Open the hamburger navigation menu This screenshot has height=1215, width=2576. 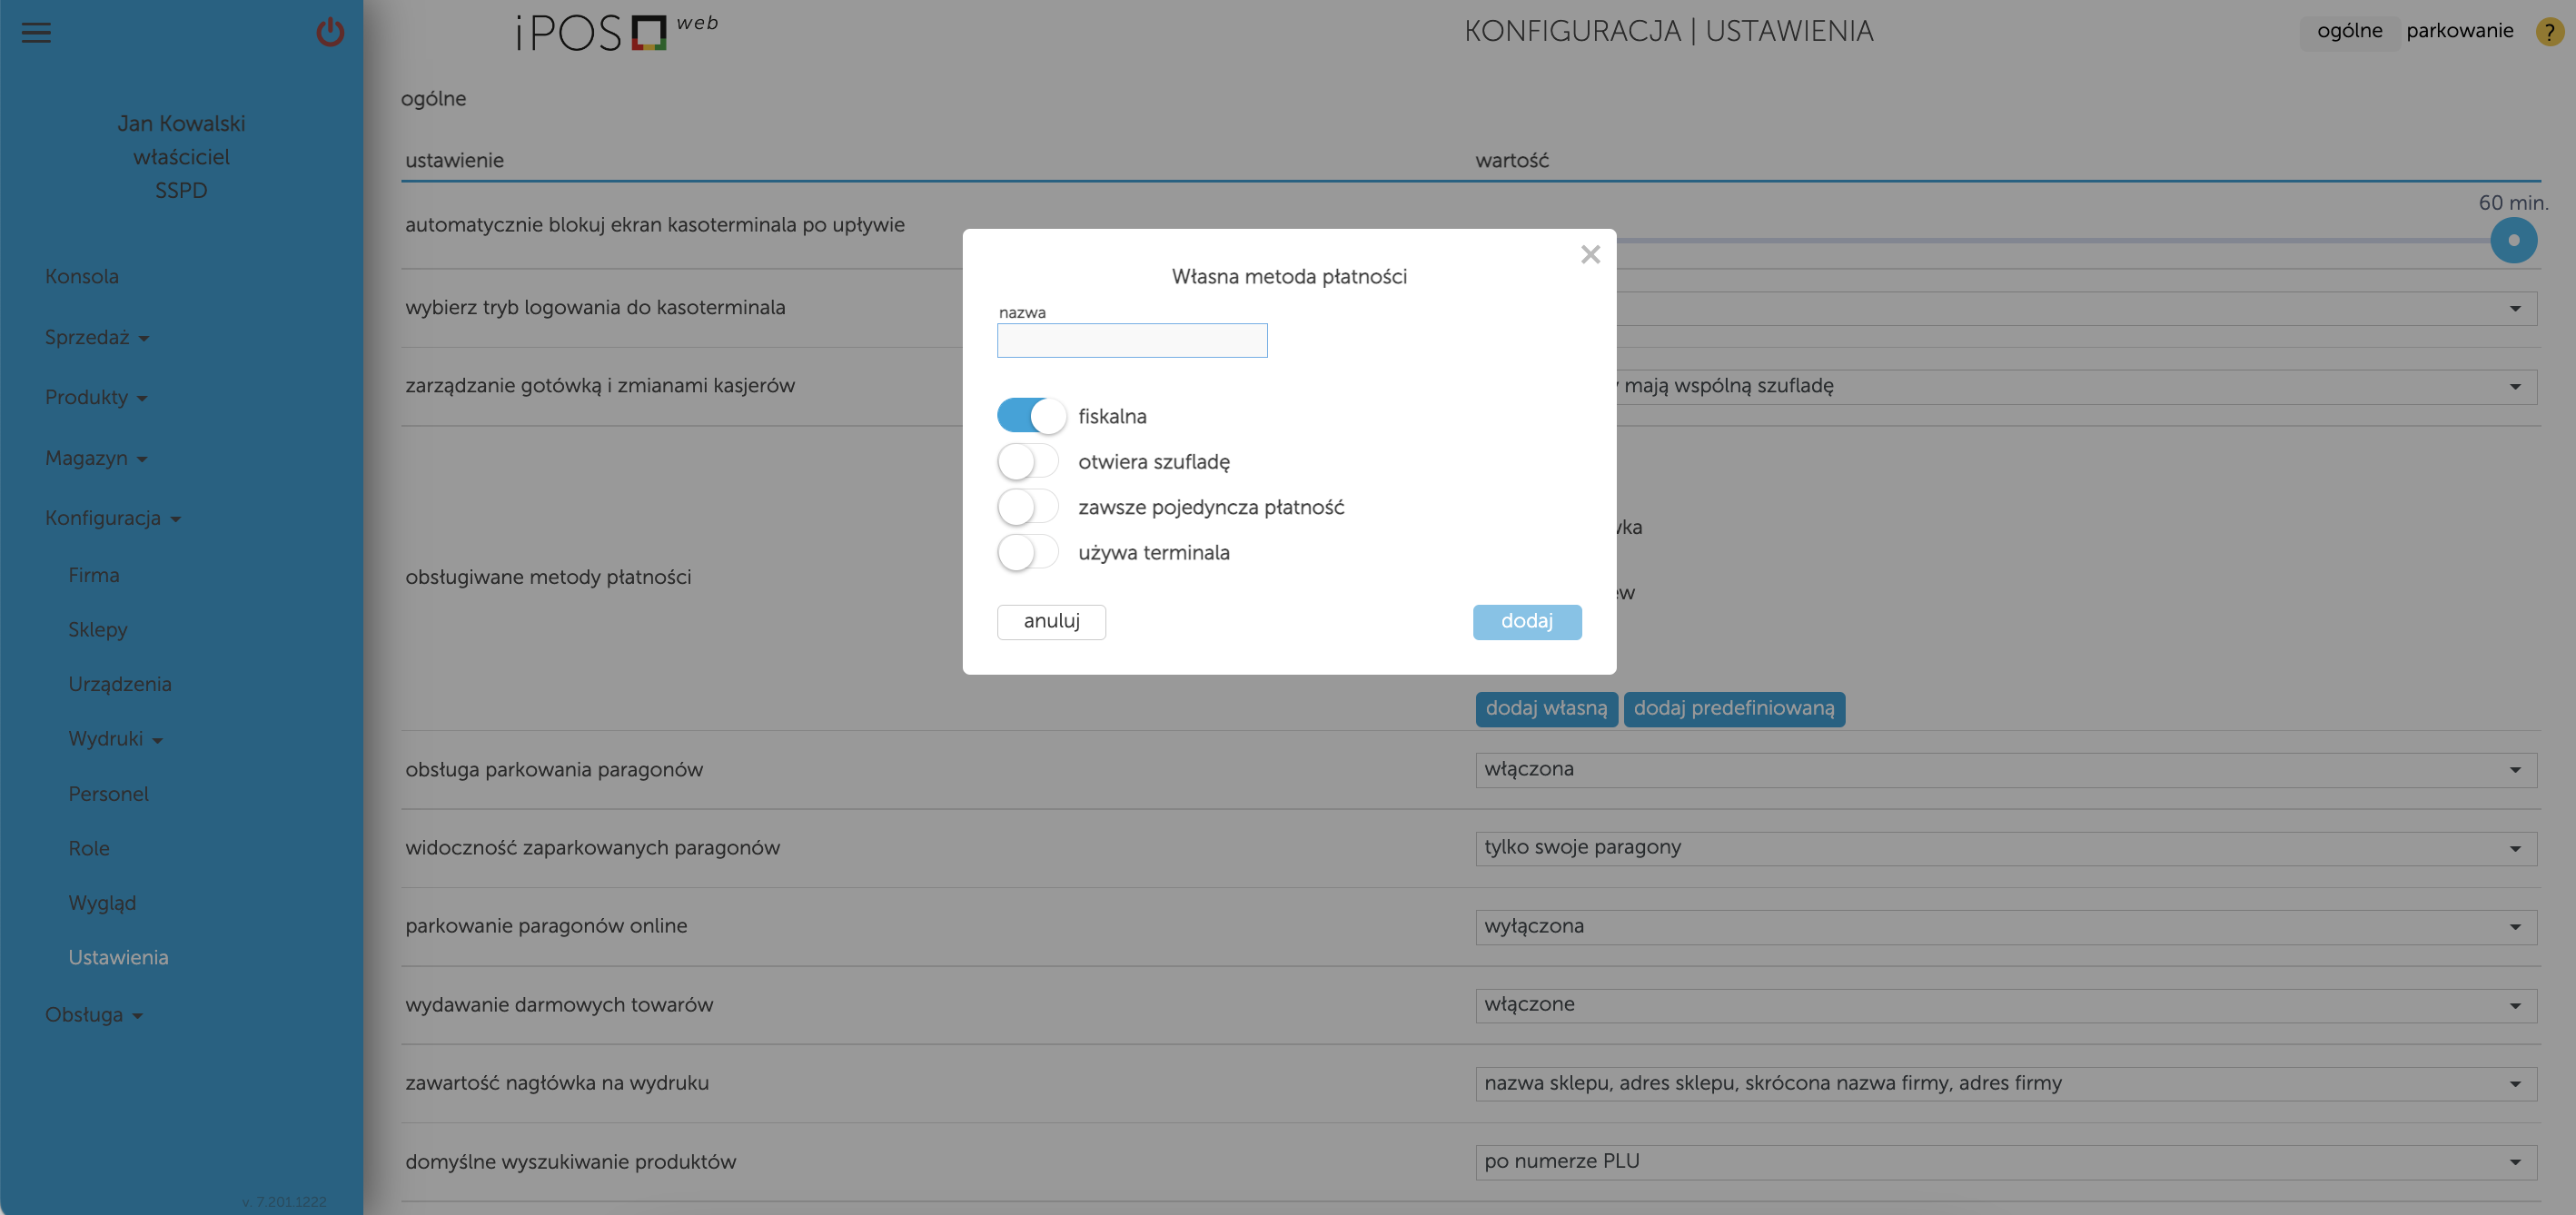point(36,32)
